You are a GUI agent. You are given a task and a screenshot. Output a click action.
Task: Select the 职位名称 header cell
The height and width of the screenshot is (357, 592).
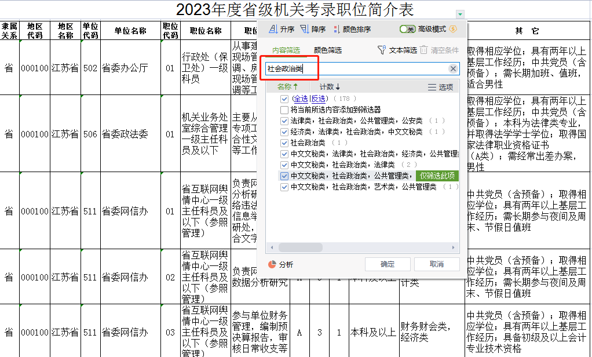click(206, 30)
